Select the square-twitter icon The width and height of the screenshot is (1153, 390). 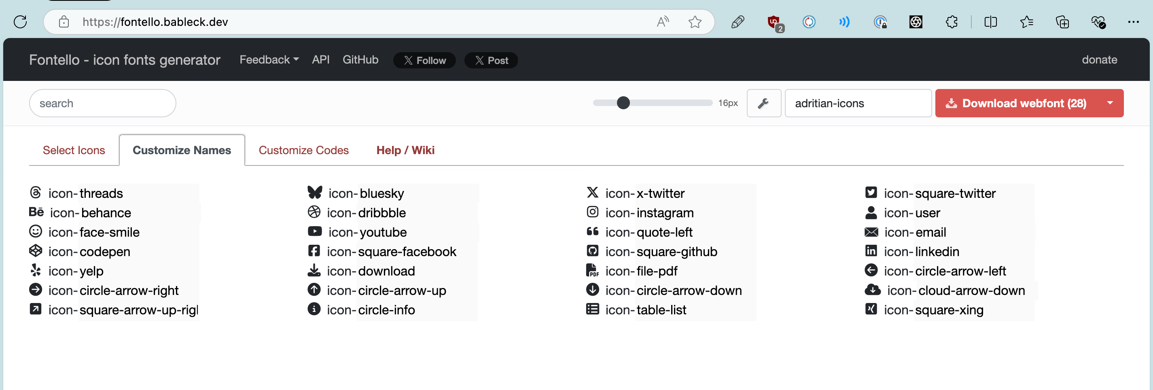[x=871, y=193]
